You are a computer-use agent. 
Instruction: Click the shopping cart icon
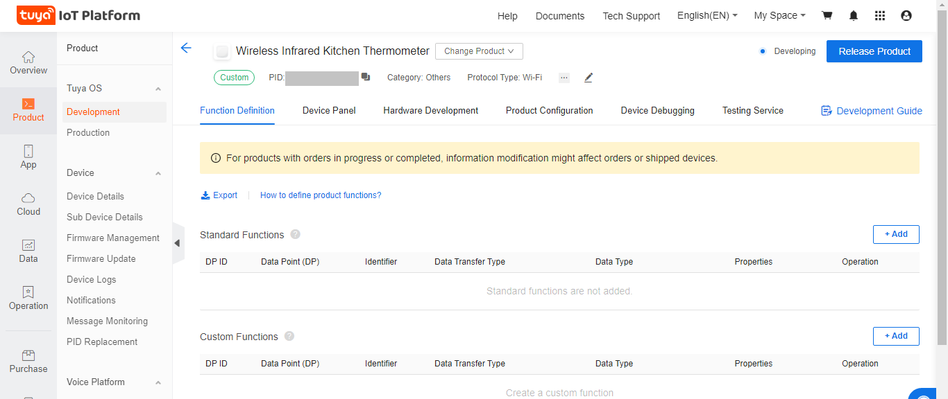click(x=827, y=15)
